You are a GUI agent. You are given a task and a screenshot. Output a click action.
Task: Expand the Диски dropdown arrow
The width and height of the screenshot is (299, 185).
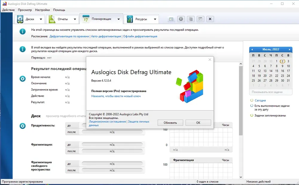click(x=41, y=19)
